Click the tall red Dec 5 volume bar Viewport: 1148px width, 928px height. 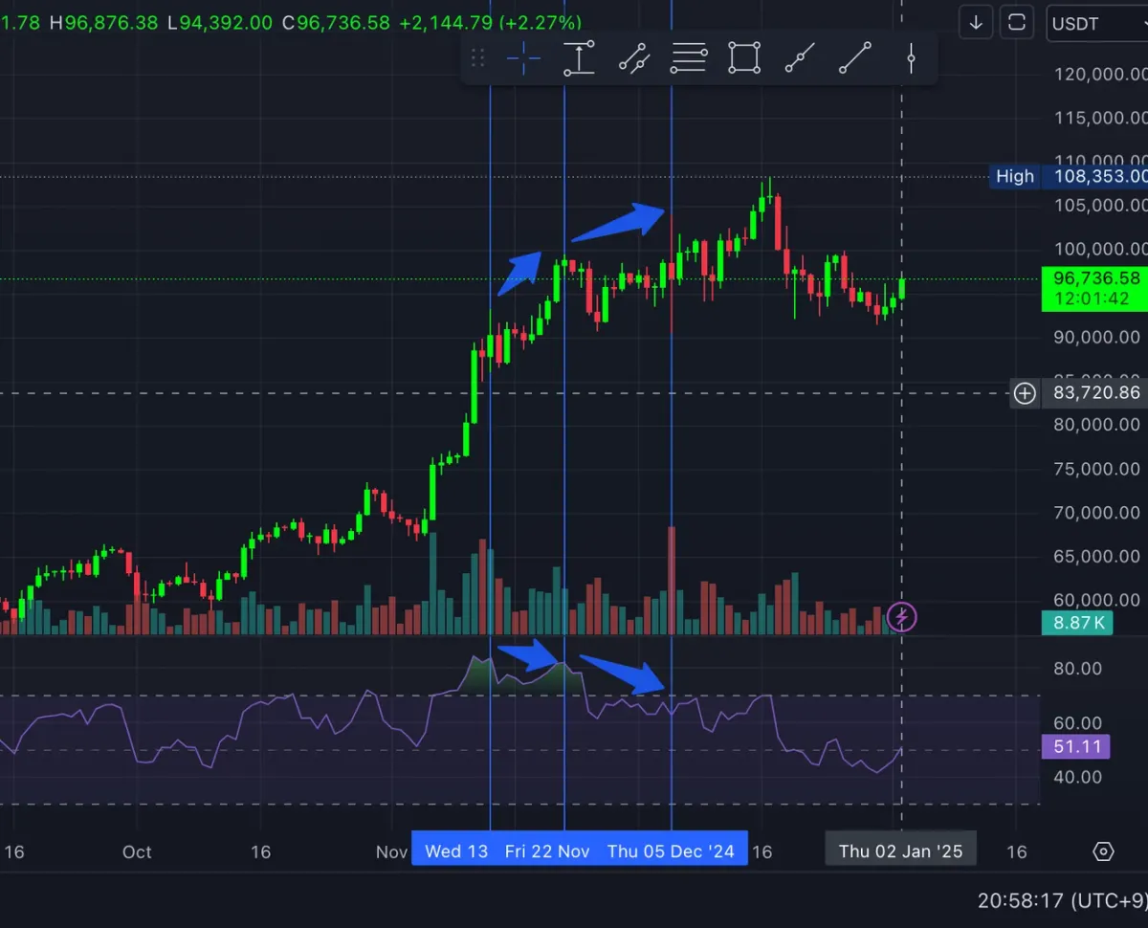point(672,580)
